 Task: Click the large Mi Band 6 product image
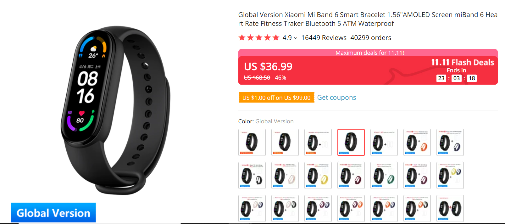[x=116, y=110]
